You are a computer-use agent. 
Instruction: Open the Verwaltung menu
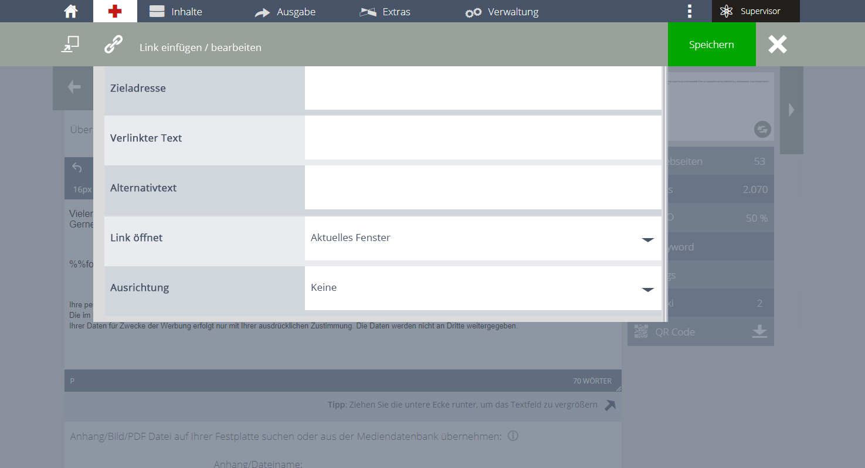click(x=502, y=12)
